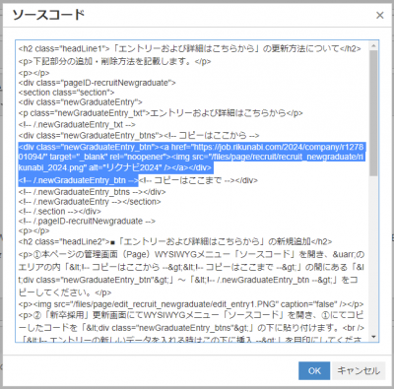Click the 下記部分の追加・削除方法 paragraph line
This screenshot has height=389, width=394.
coord(114,61)
